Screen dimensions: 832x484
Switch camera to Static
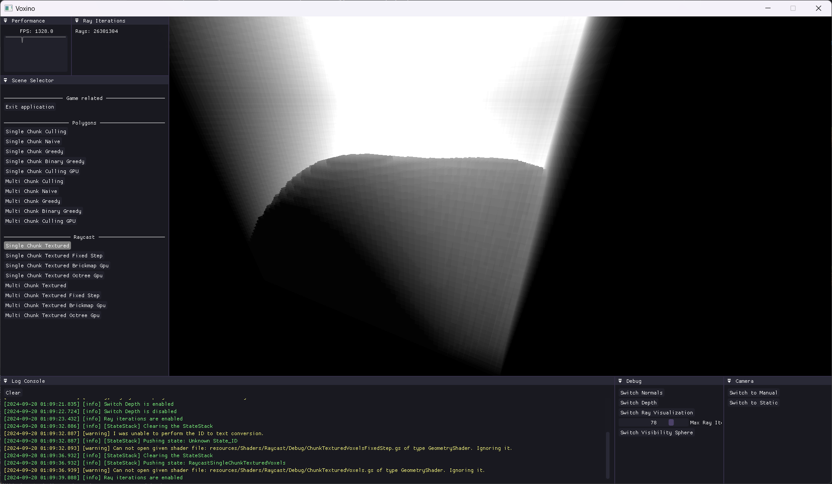(753, 403)
